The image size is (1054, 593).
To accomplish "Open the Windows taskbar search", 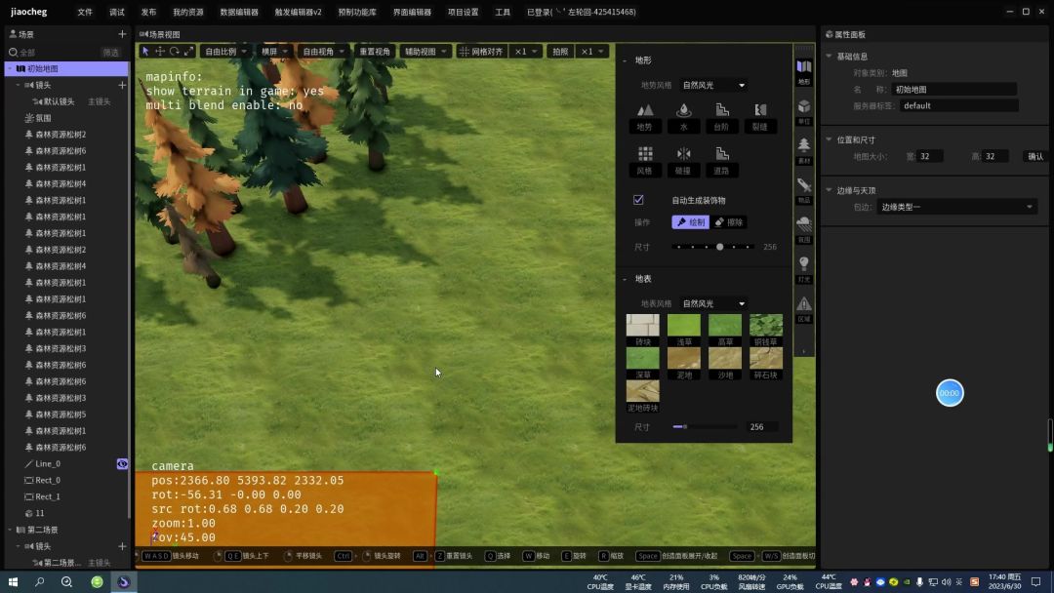I will point(40,581).
